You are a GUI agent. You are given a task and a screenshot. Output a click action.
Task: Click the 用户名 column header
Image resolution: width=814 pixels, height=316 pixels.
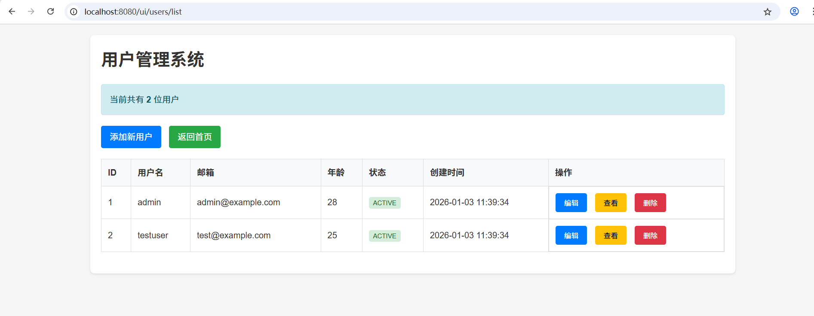pyautogui.click(x=160, y=173)
